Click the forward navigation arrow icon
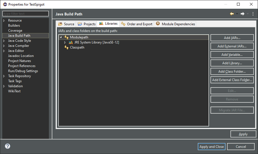Viewport: 258px width, 154px height. [x=243, y=14]
